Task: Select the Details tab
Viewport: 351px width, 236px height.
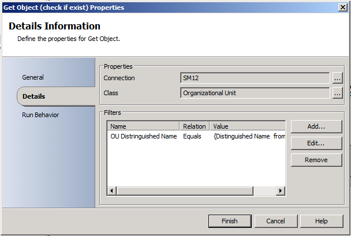Action: (x=33, y=96)
